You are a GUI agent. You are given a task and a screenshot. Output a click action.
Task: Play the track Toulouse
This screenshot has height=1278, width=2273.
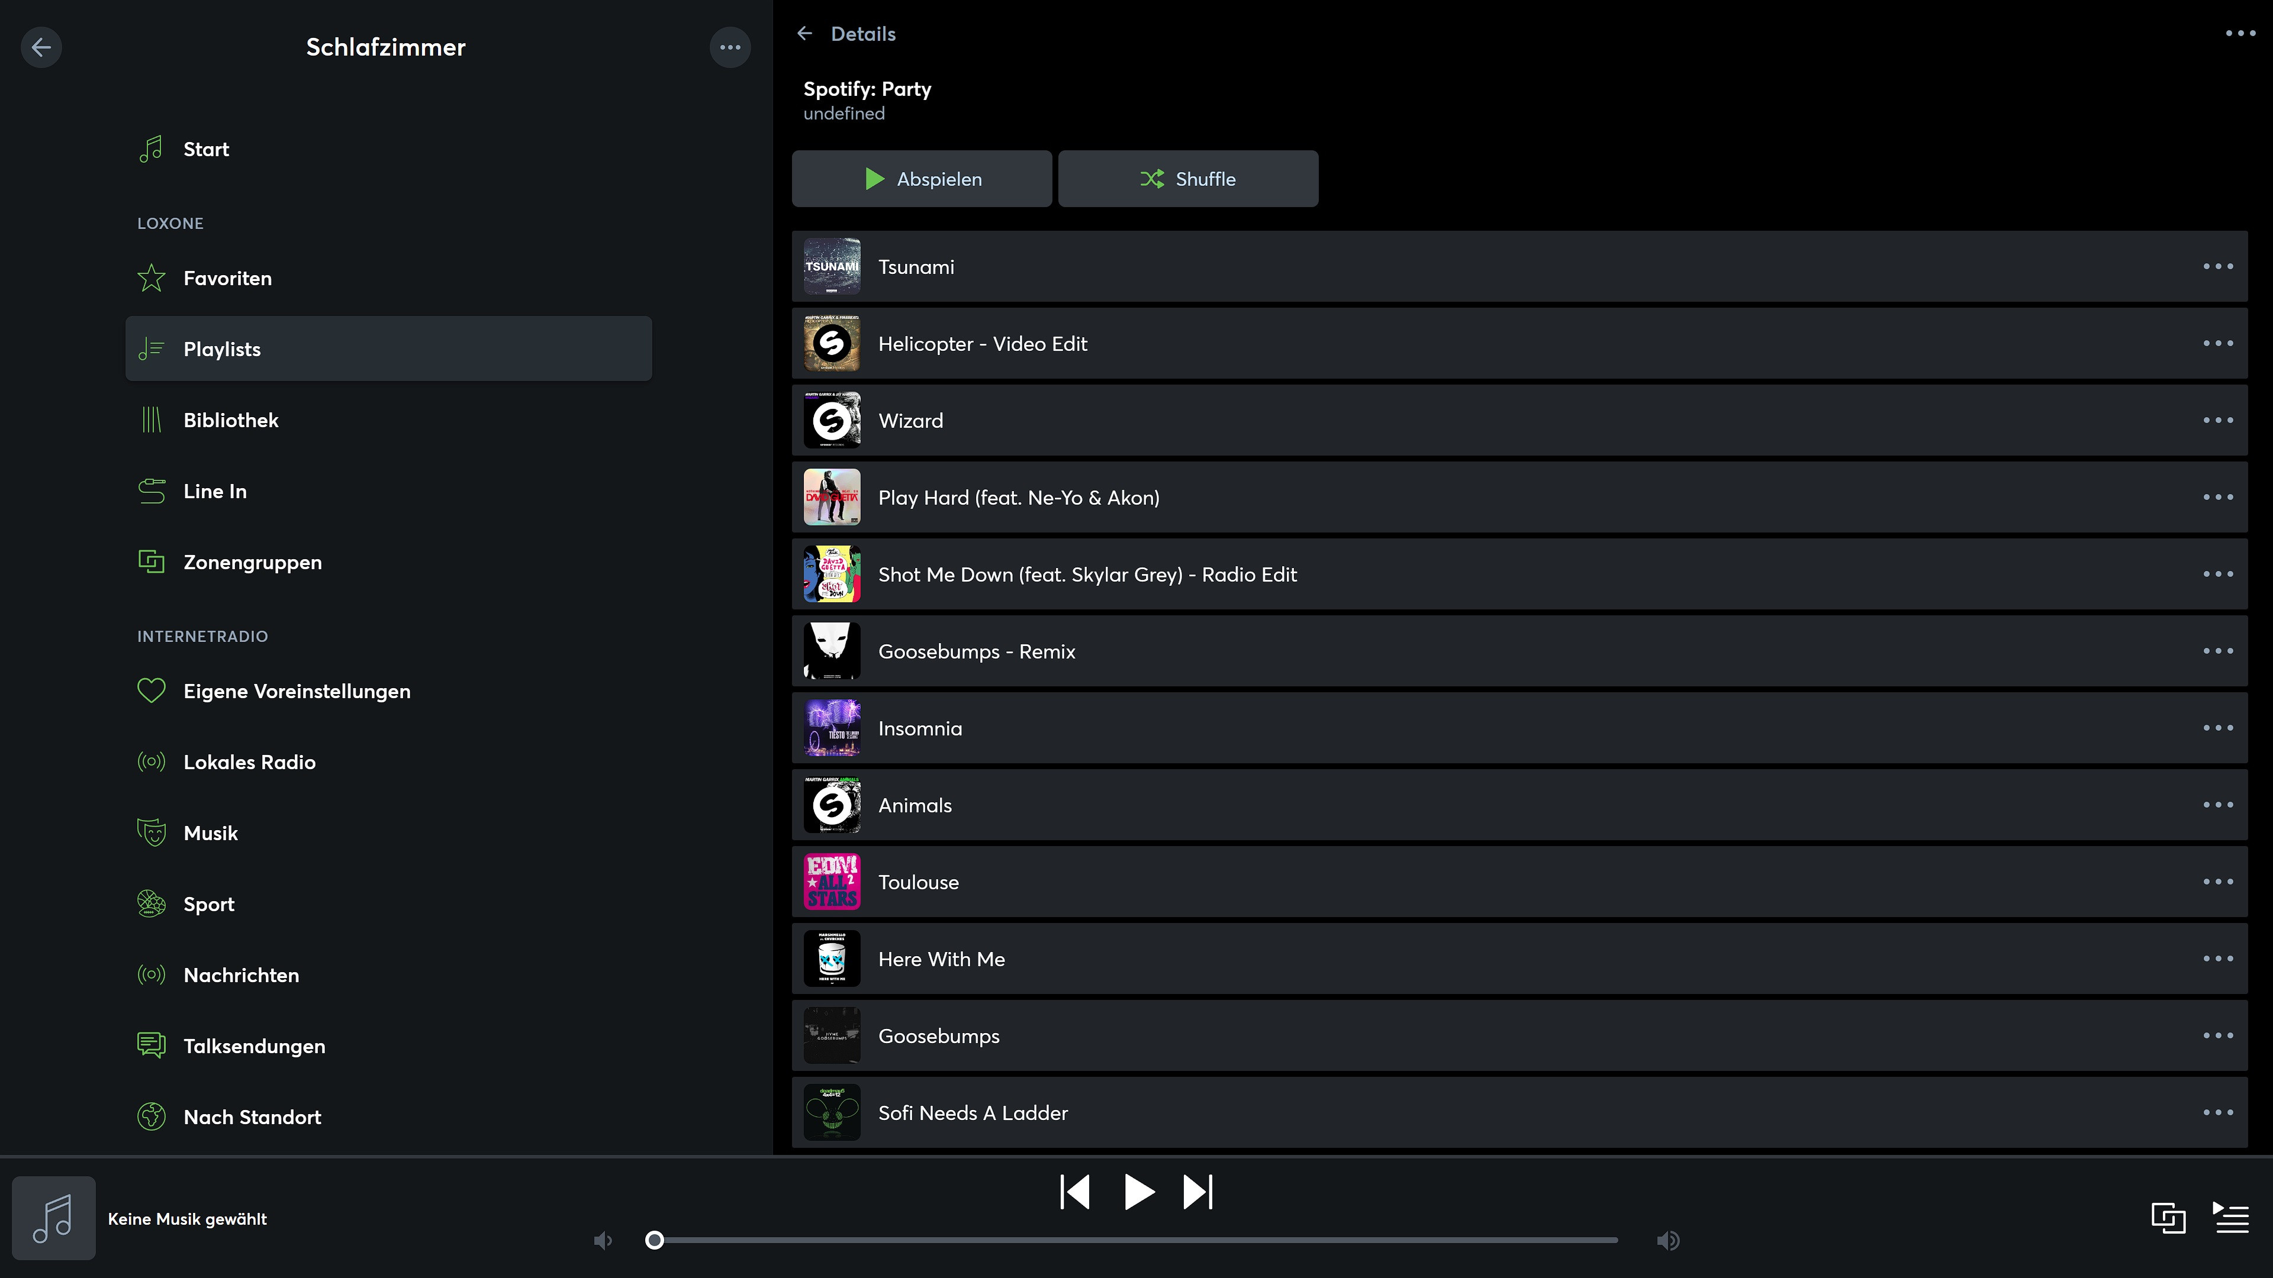pyautogui.click(x=1519, y=882)
